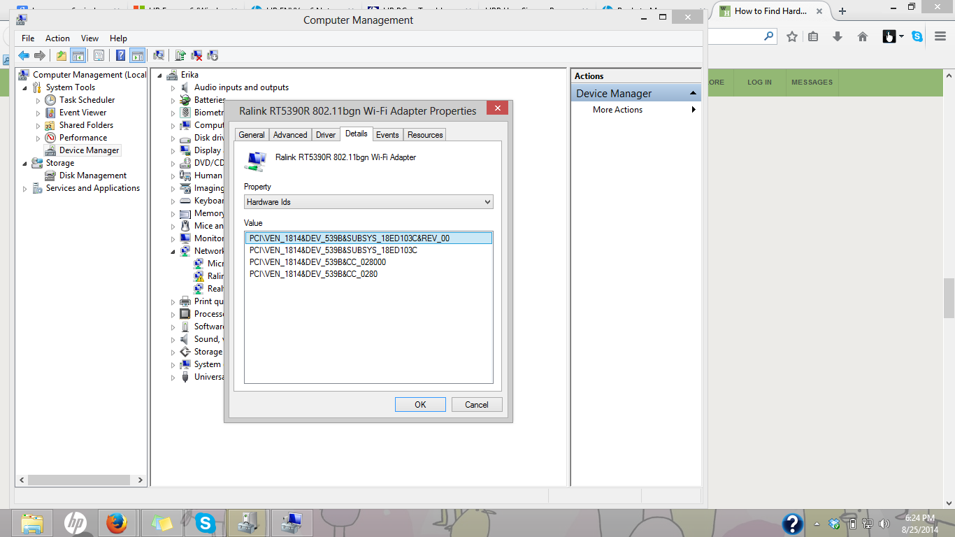Click the blue Help question mark icon
Screen dimensions: 955x537
[121, 56]
